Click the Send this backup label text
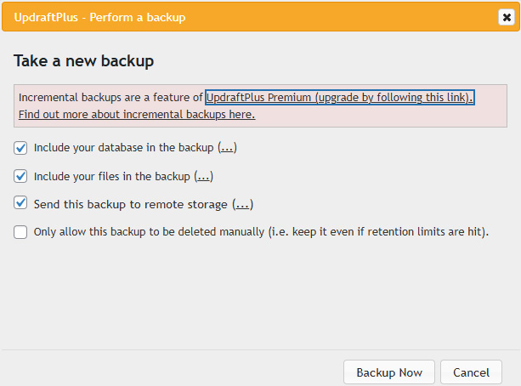Screen dimensions: 521x386 [x=131, y=204]
